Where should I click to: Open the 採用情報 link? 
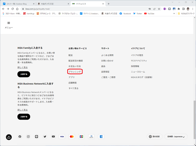[x=135, y=66]
